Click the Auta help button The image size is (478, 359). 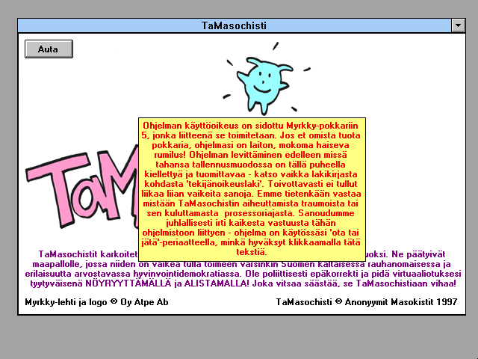pyautogui.click(x=49, y=49)
